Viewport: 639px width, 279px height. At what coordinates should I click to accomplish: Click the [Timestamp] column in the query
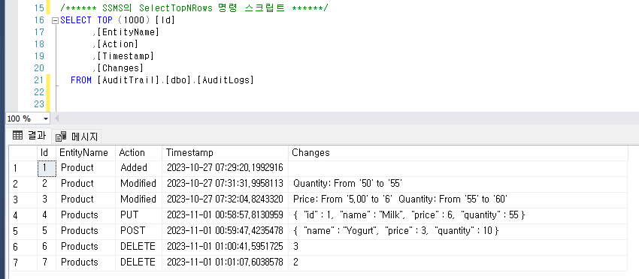126,56
